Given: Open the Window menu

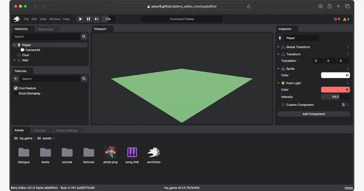Looking at the screenshot, I should pyautogui.click(x=55, y=19).
